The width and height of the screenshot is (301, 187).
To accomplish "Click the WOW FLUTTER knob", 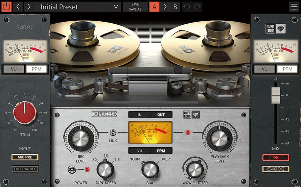I will pos(195,169).
